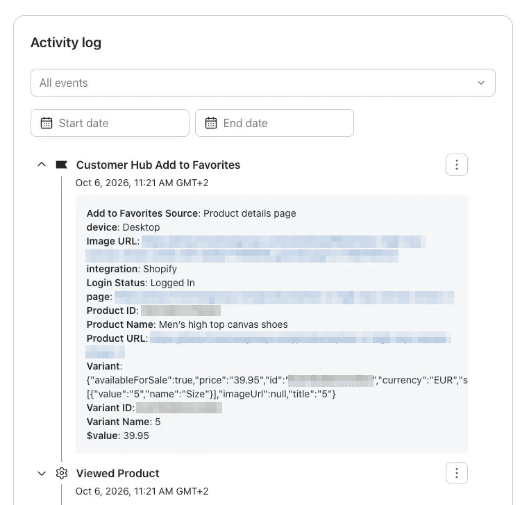Click the Customer Hub Add to Favorites title
Screen dimensions: 529x505
tap(158, 165)
